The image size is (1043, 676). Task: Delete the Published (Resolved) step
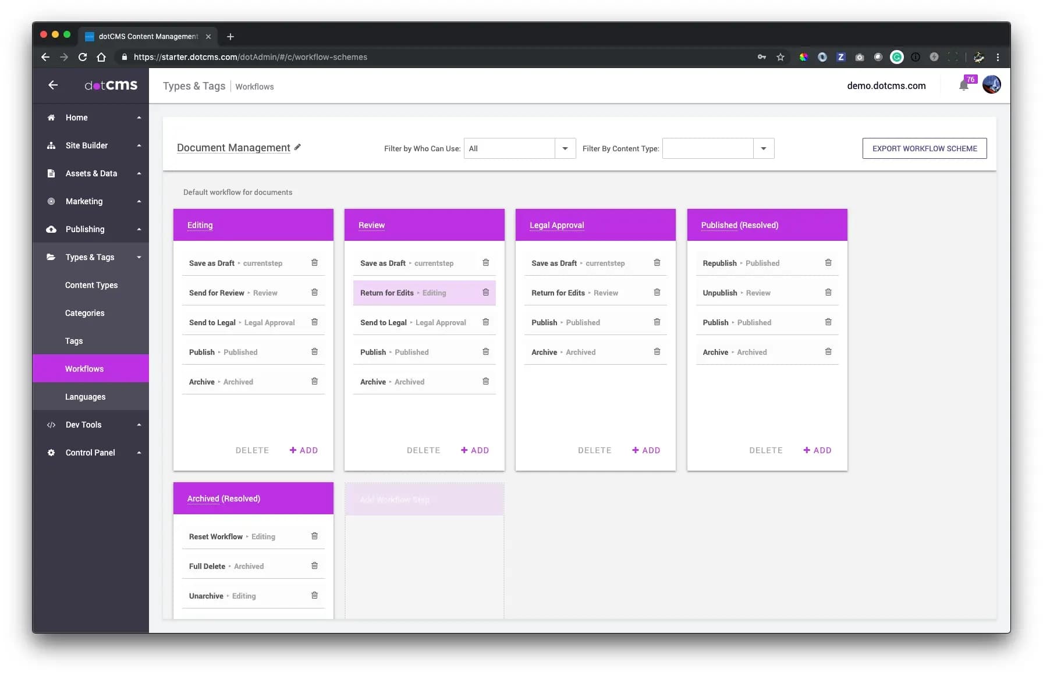pos(765,450)
